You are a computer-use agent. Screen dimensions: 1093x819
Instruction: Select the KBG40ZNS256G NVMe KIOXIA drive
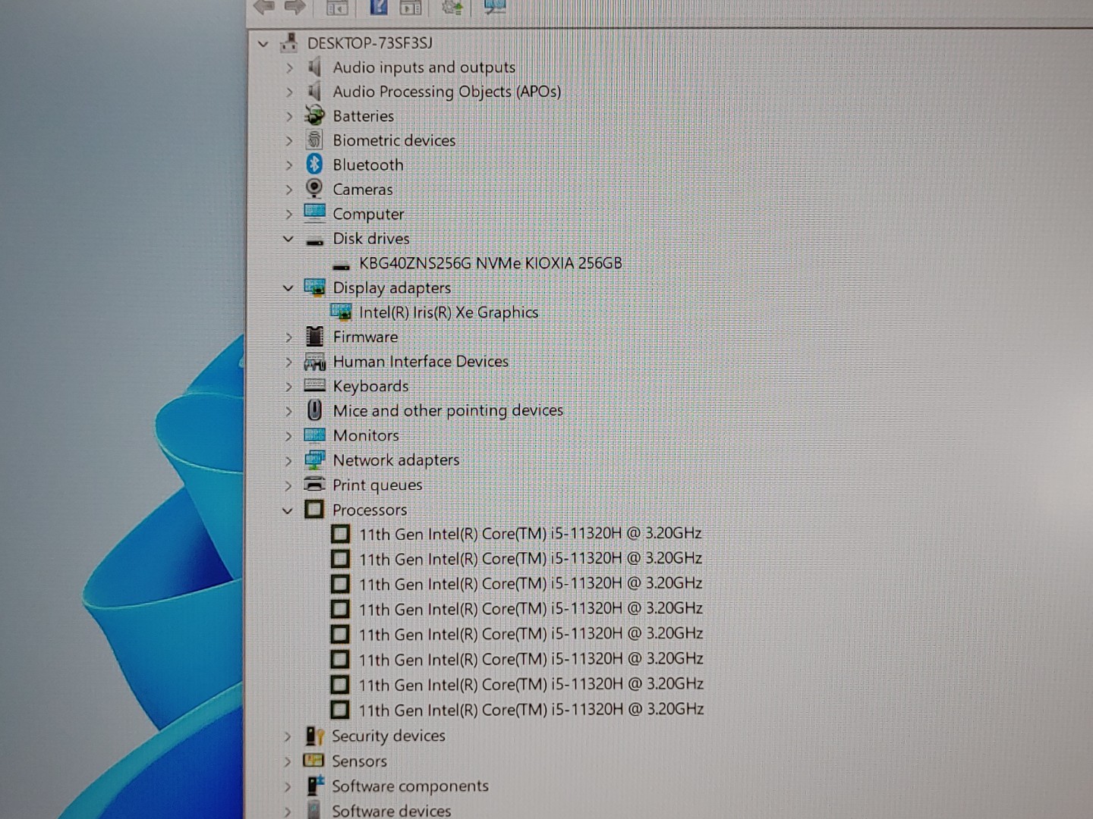pyautogui.click(x=490, y=263)
